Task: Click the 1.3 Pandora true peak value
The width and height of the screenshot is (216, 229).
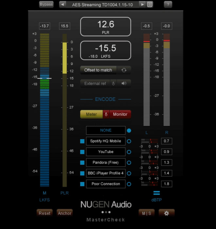Action: tap(167, 162)
